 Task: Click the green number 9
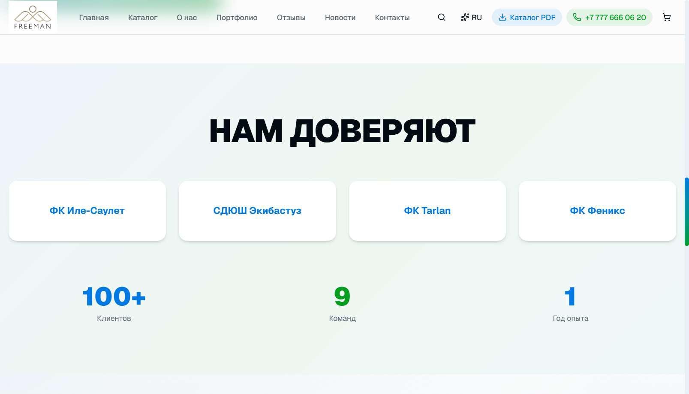342,296
